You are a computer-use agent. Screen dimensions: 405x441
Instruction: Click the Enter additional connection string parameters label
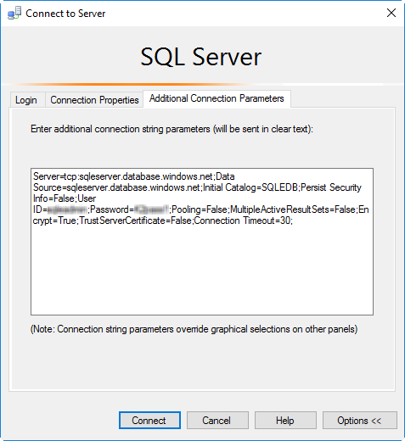172,129
